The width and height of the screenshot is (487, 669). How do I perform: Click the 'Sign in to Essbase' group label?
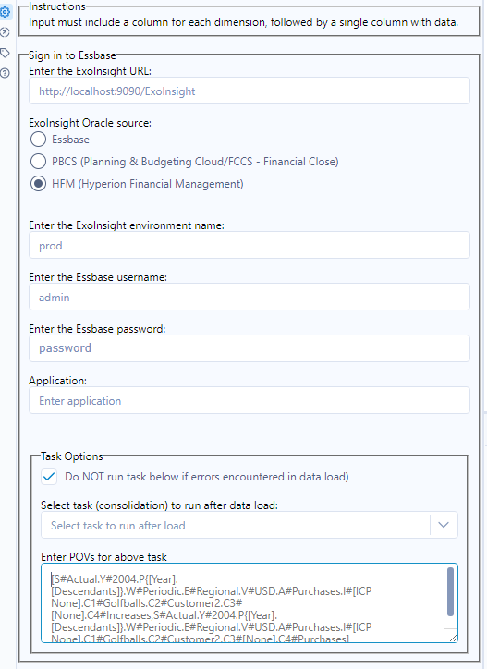tap(72, 55)
